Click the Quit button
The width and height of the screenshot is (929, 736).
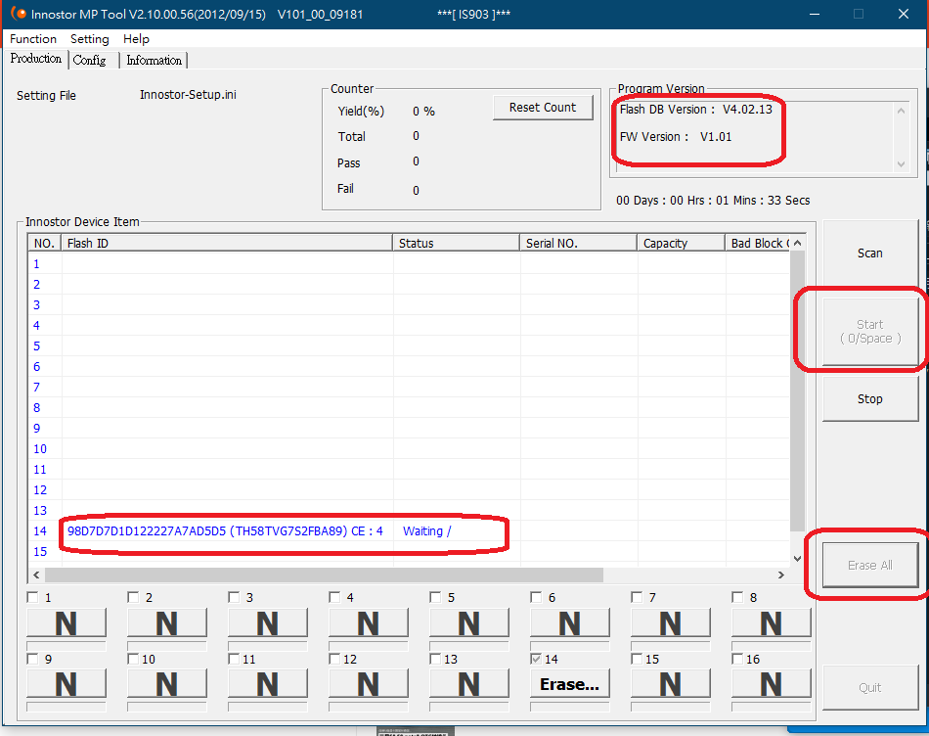pyautogui.click(x=869, y=687)
